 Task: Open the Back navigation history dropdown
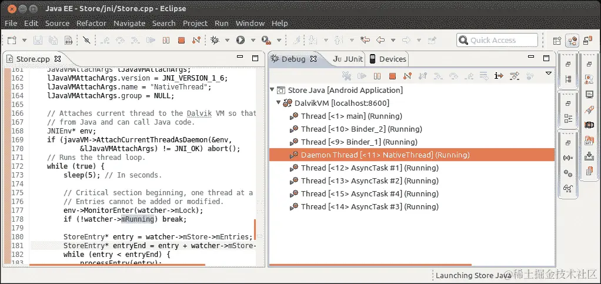(393, 40)
